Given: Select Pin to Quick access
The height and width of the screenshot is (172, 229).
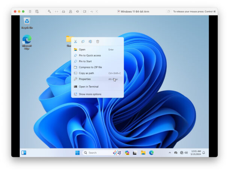Looking at the screenshot, I should (90, 55).
